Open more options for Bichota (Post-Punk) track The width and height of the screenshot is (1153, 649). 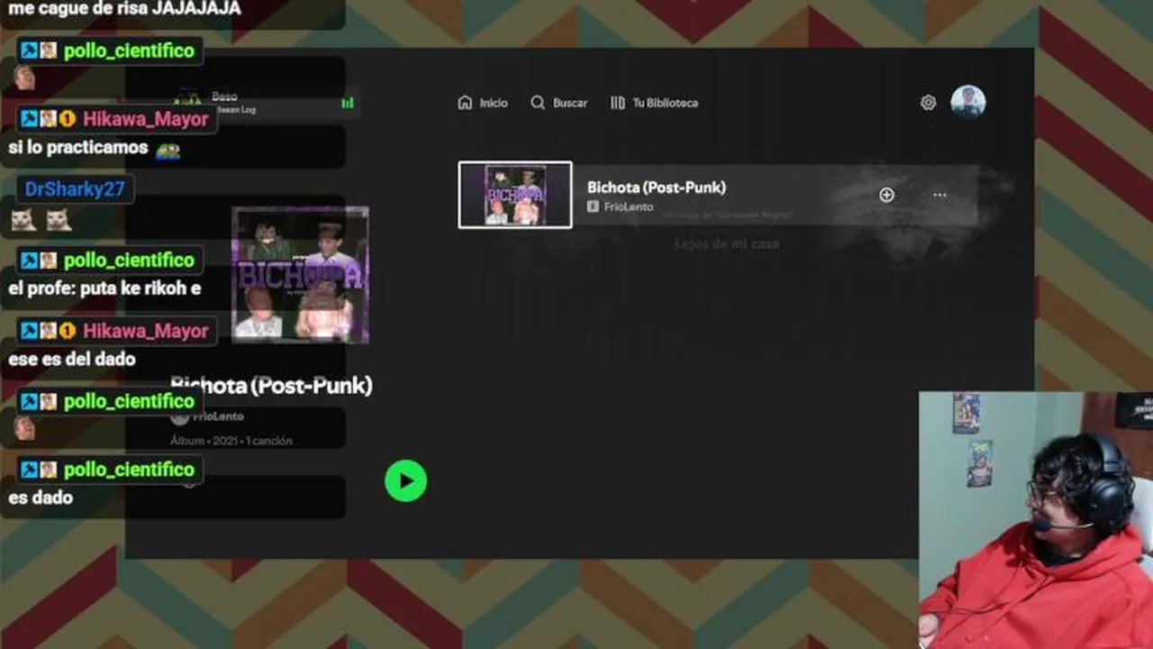(x=940, y=195)
